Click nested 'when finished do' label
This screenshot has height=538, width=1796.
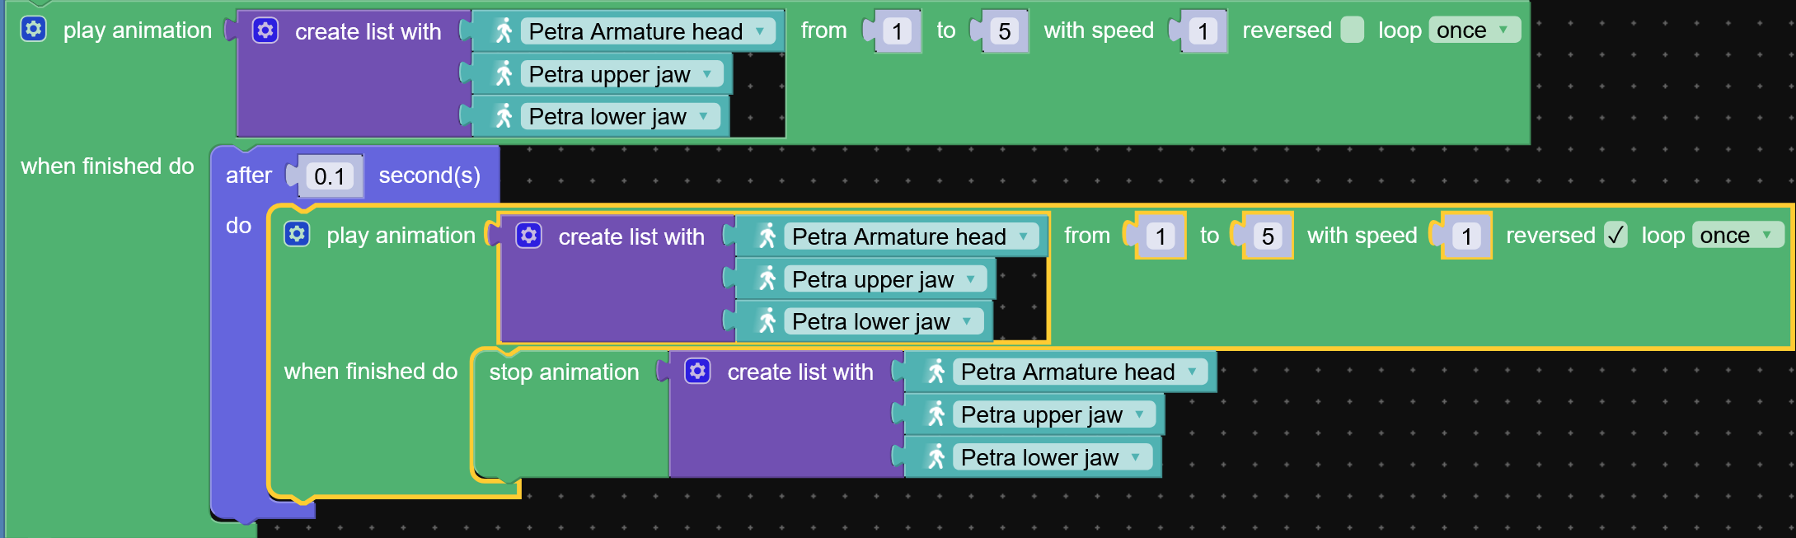pyautogui.click(x=371, y=371)
